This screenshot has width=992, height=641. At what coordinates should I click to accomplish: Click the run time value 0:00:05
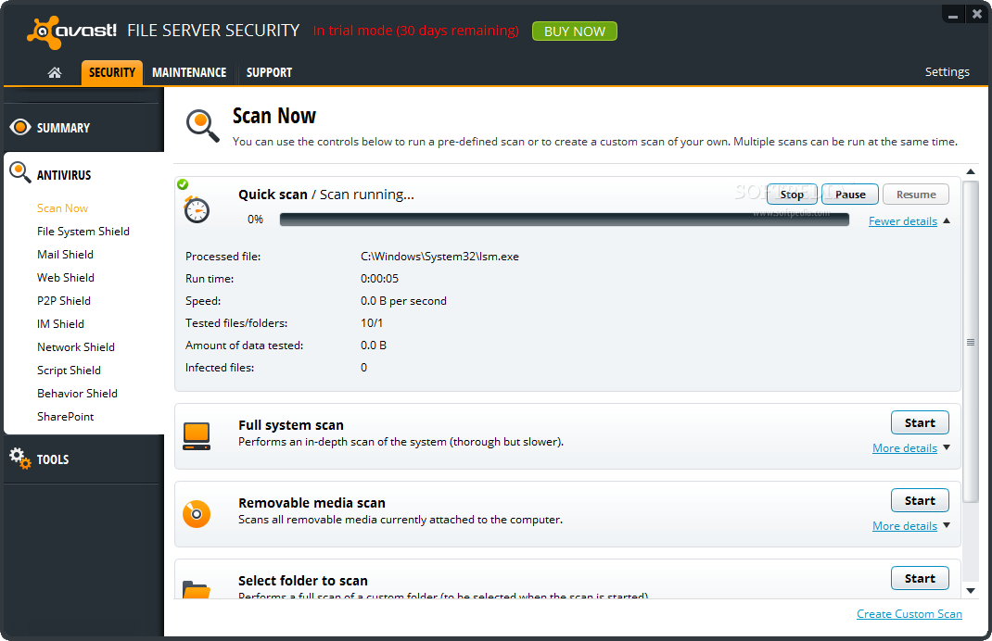379,279
